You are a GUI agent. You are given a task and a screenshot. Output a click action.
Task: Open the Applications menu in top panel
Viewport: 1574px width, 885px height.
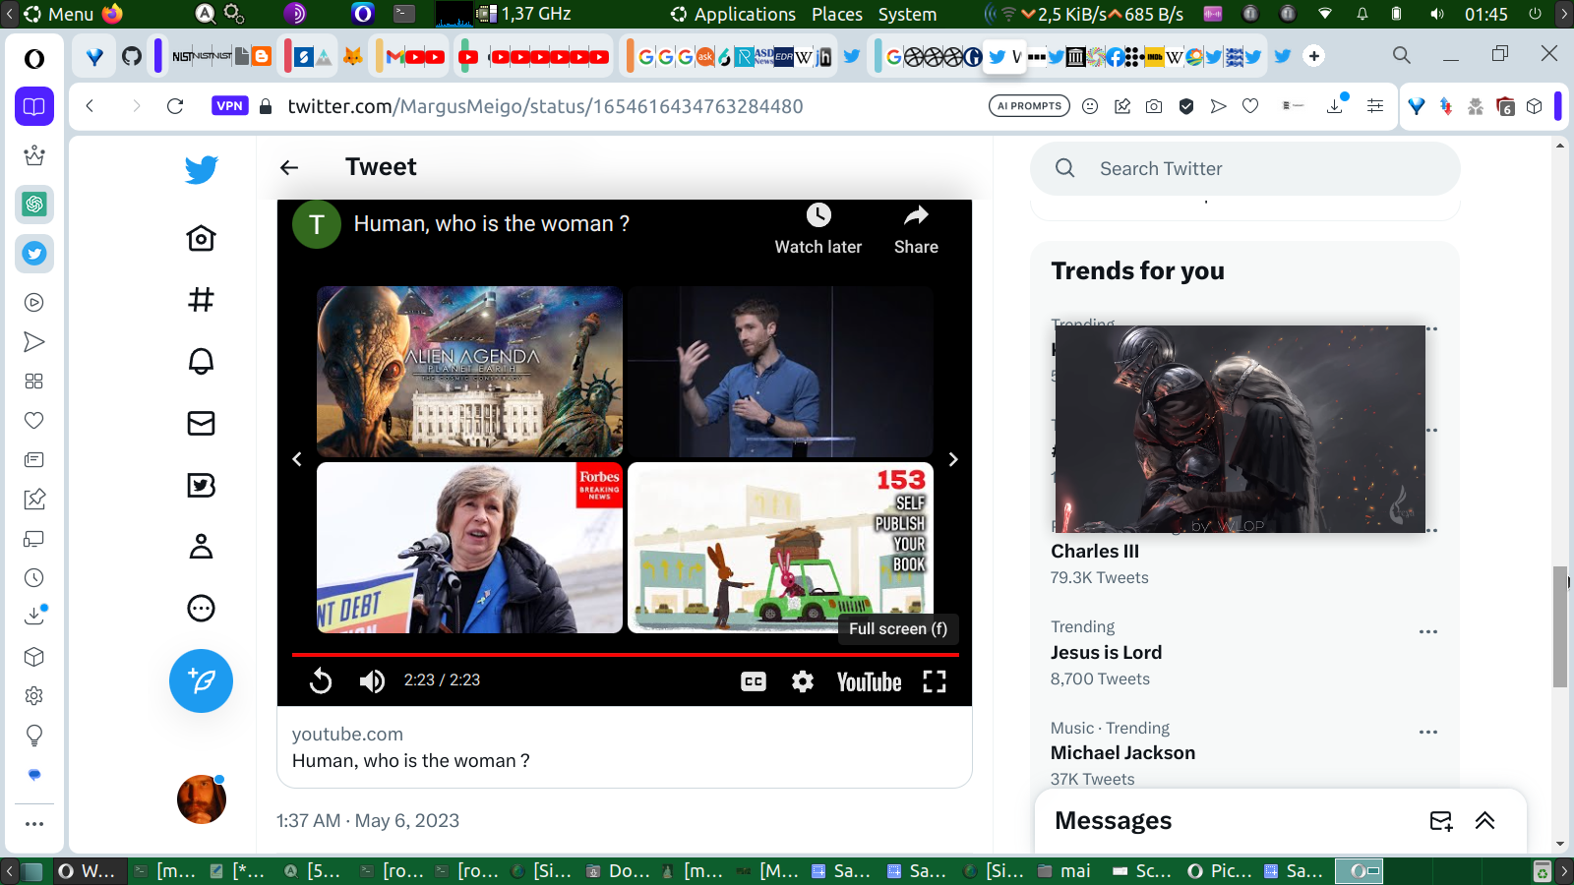(744, 14)
